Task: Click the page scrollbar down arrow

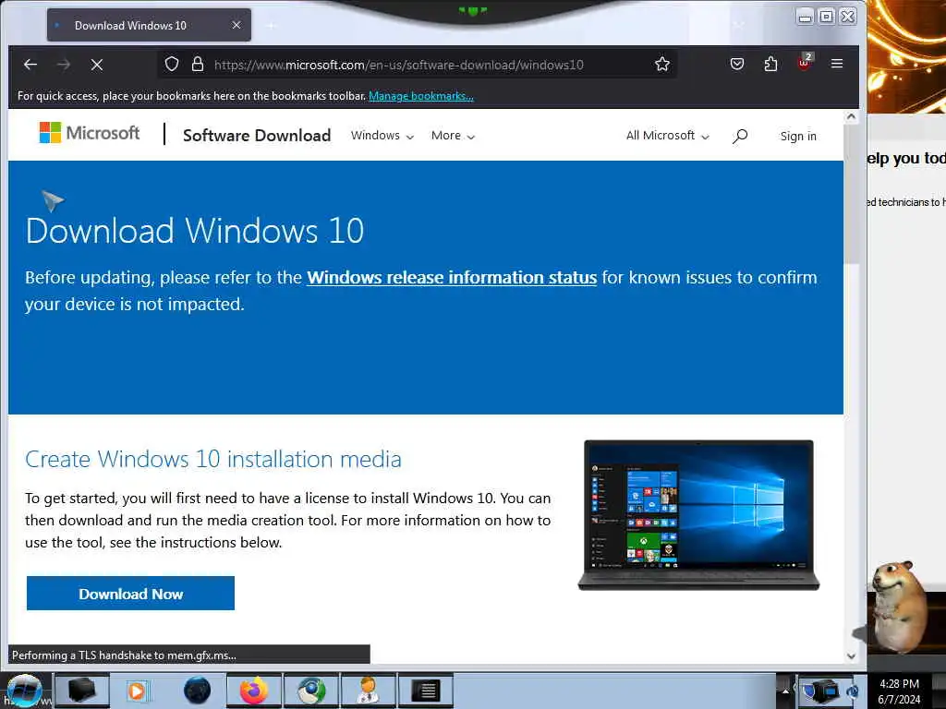Action: [851, 656]
